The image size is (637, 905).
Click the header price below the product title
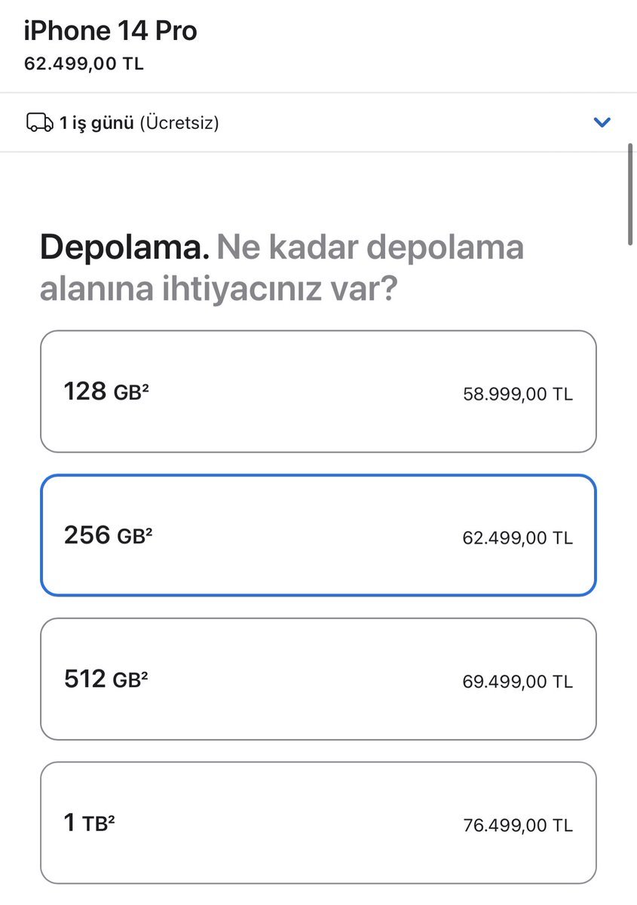84,63
